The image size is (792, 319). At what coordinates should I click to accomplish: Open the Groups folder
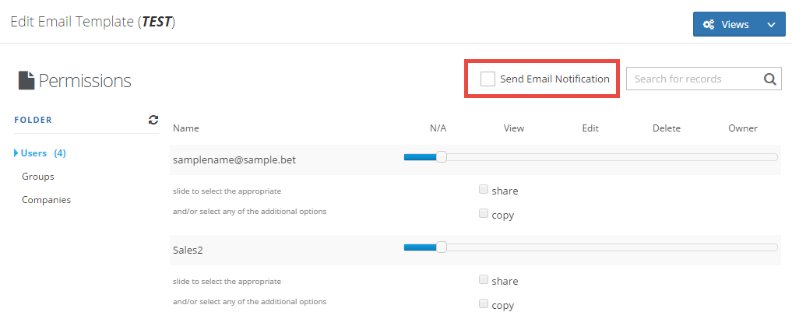pyautogui.click(x=37, y=177)
